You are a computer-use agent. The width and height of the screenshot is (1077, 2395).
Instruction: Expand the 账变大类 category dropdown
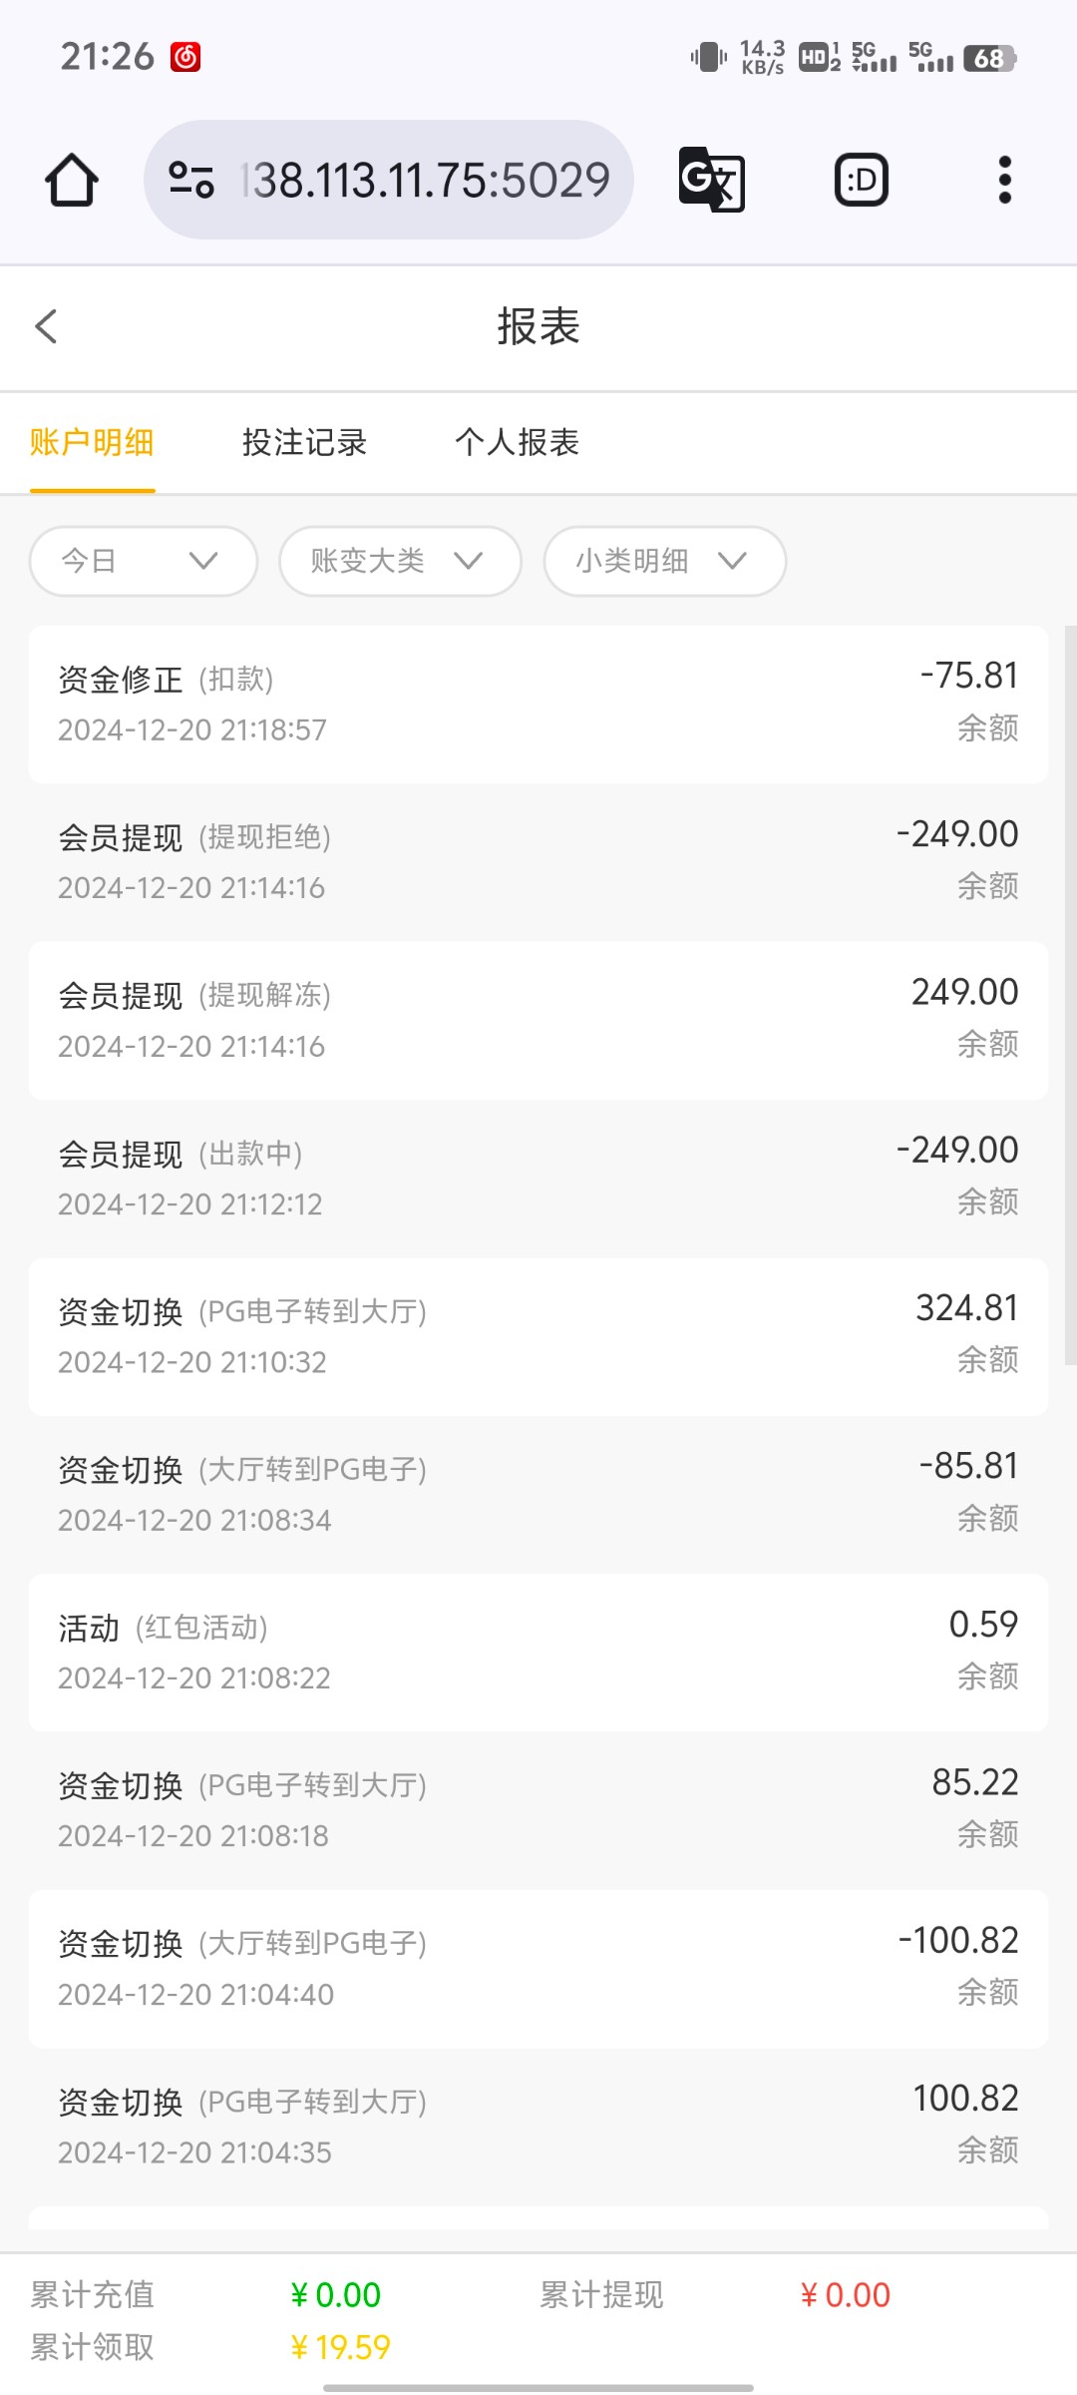(x=400, y=561)
